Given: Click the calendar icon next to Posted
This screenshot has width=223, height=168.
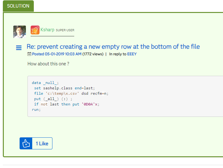Looking at the screenshot, I should [x=29, y=54].
